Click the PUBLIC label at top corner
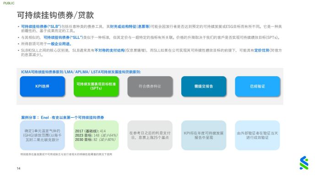The width and height of the screenshot is (325, 182). click(9, 3)
